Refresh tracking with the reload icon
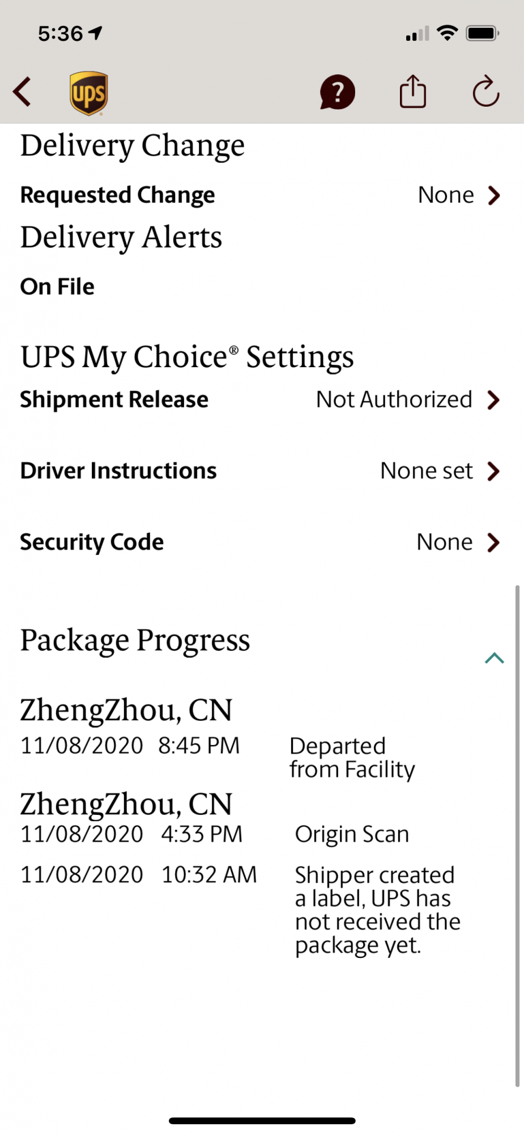This screenshot has height=1135, width=524. pos(485,92)
